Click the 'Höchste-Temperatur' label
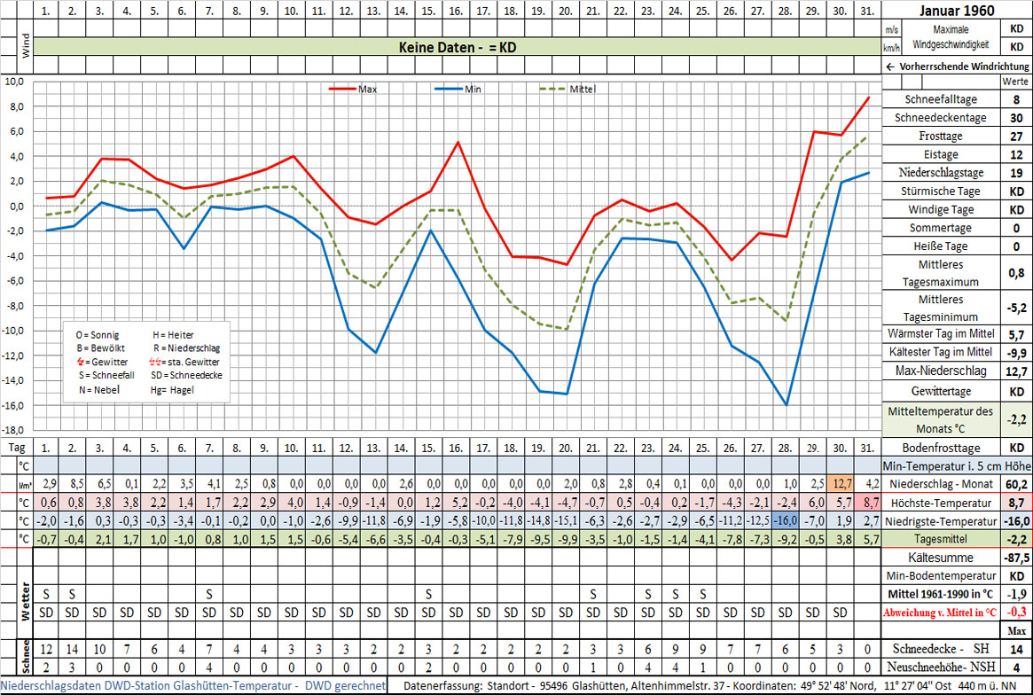This screenshot has height=695, width=1033. [x=941, y=503]
